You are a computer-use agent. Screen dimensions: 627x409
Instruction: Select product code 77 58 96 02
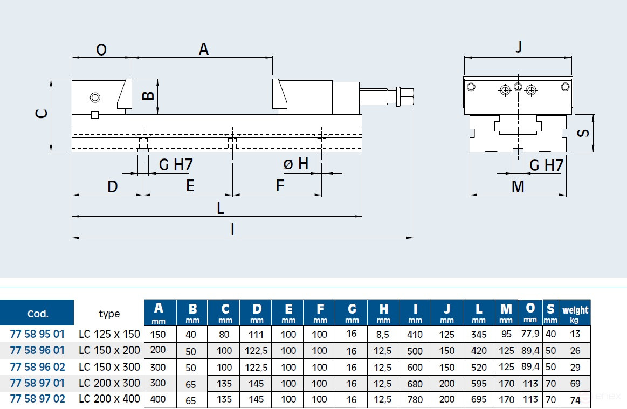point(37,367)
